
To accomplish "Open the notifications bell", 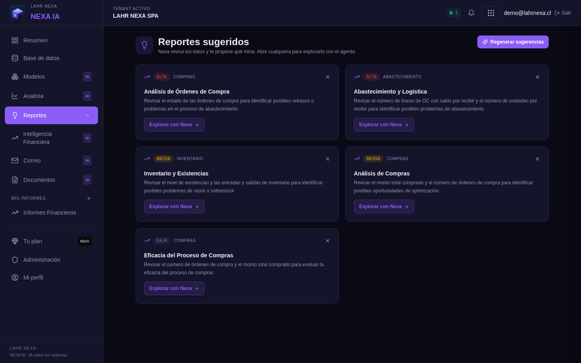I will coord(471,13).
